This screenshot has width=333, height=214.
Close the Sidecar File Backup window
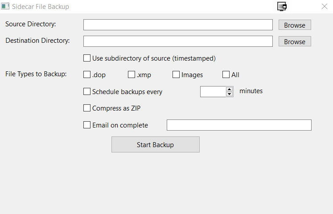click(x=324, y=6)
